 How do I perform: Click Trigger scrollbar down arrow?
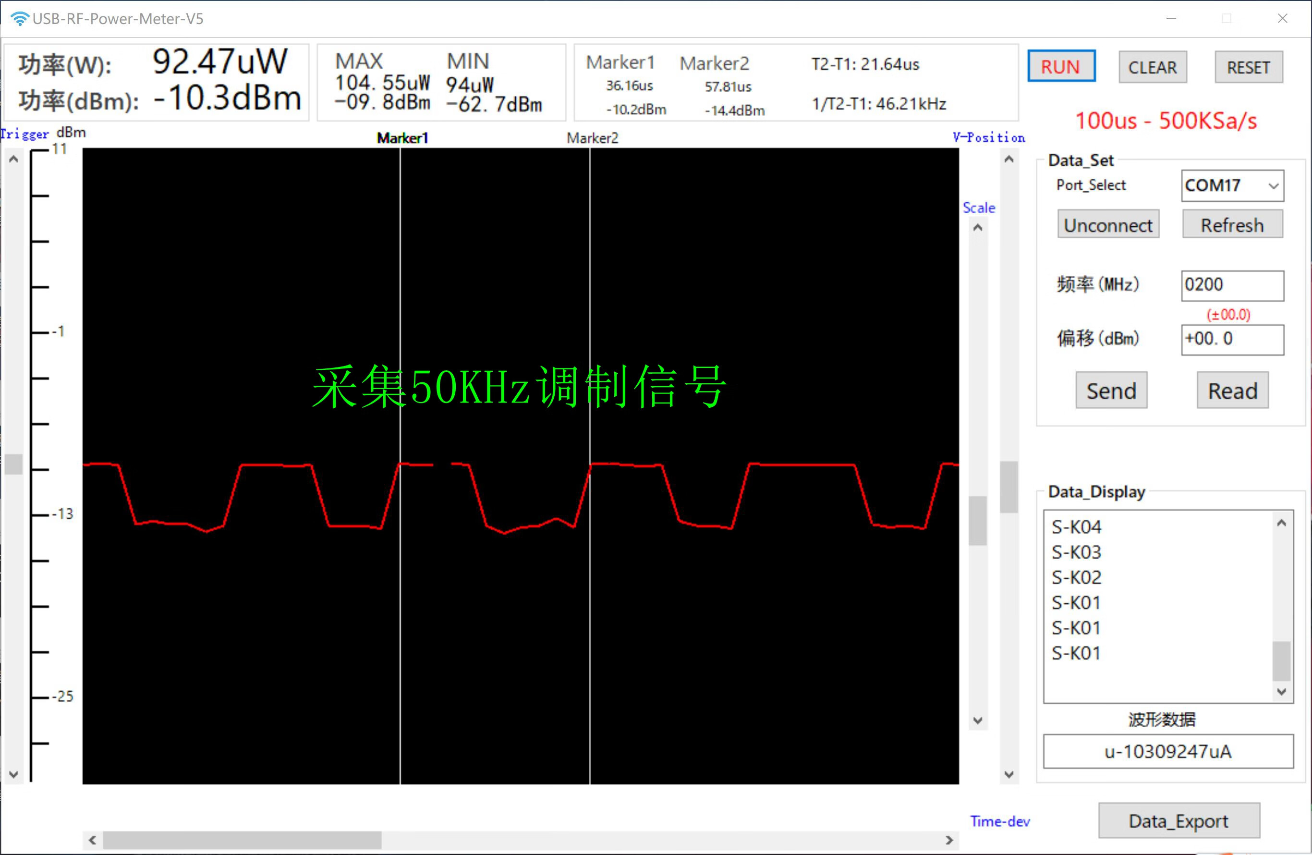pyautogui.click(x=14, y=774)
